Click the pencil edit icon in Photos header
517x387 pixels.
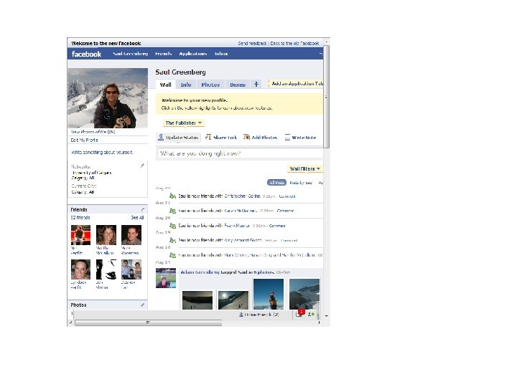pyautogui.click(x=142, y=305)
